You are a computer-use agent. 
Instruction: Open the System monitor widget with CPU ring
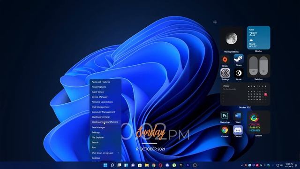click(258, 122)
